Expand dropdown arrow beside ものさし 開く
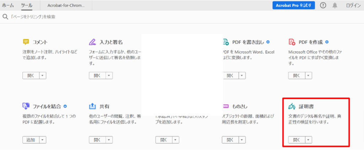Image resolution: width=364 pixels, height=150 pixels. pyautogui.click(x=242, y=140)
